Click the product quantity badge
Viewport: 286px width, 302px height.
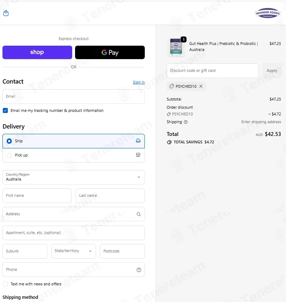click(184, 40)
